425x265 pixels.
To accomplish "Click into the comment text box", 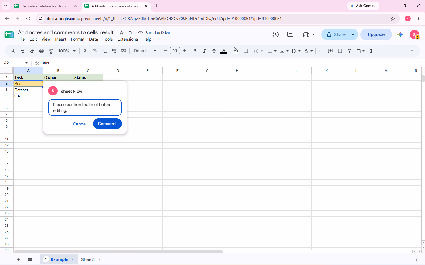I will click(85, 107).
